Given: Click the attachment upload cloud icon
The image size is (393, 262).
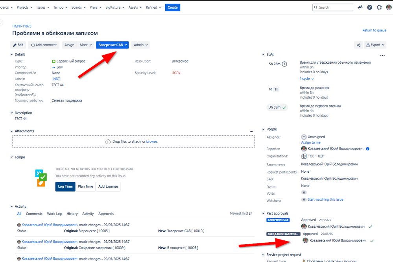Looking at the screenshot, I should (107, 142).
